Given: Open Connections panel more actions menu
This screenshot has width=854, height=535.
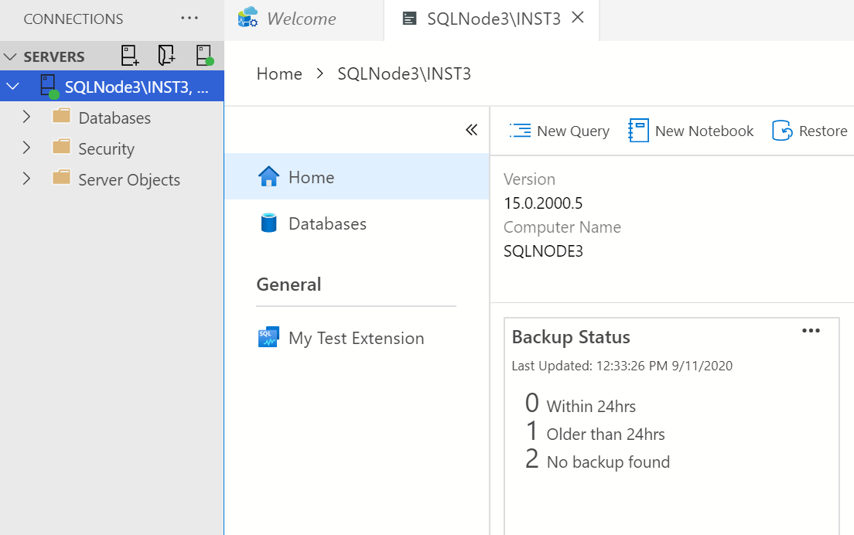Looking at the screenshot, I should pos(189,19).
